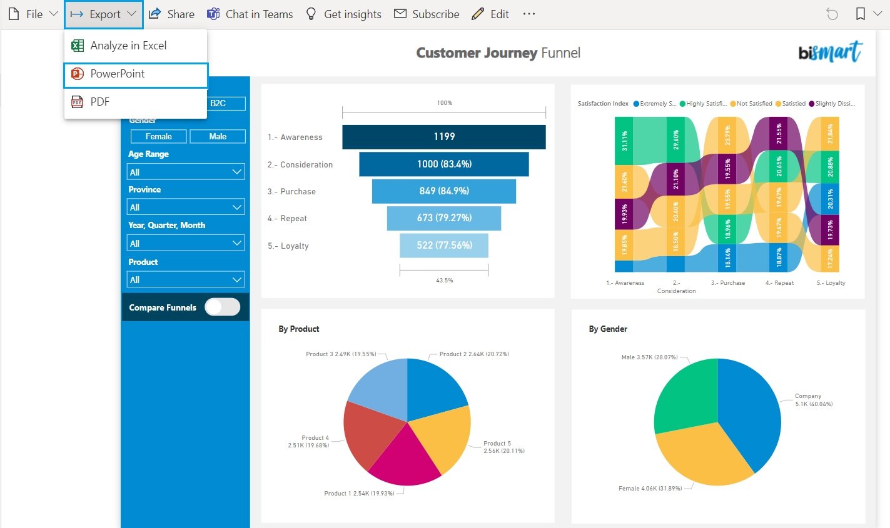Open the Product filter dropdown

pyautogui.click(x=186, y=279)
